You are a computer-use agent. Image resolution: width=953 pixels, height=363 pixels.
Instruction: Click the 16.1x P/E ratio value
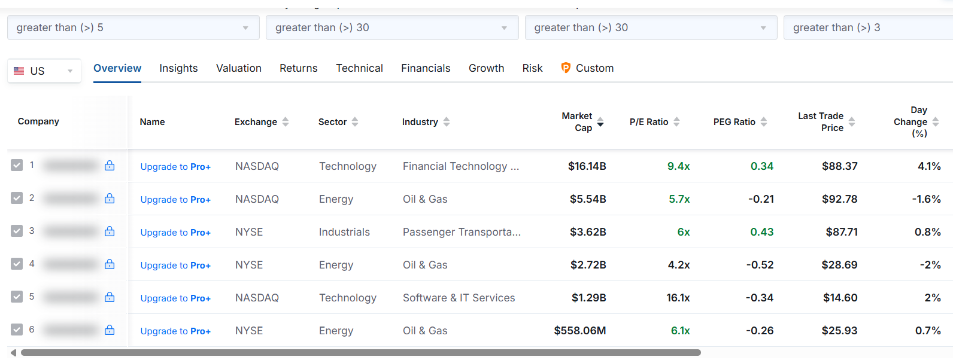(x=678, y=298)
